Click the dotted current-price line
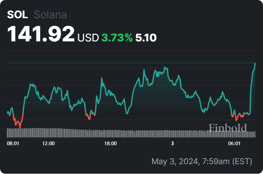This screenshot has height=174, width=263. (131, 63)
